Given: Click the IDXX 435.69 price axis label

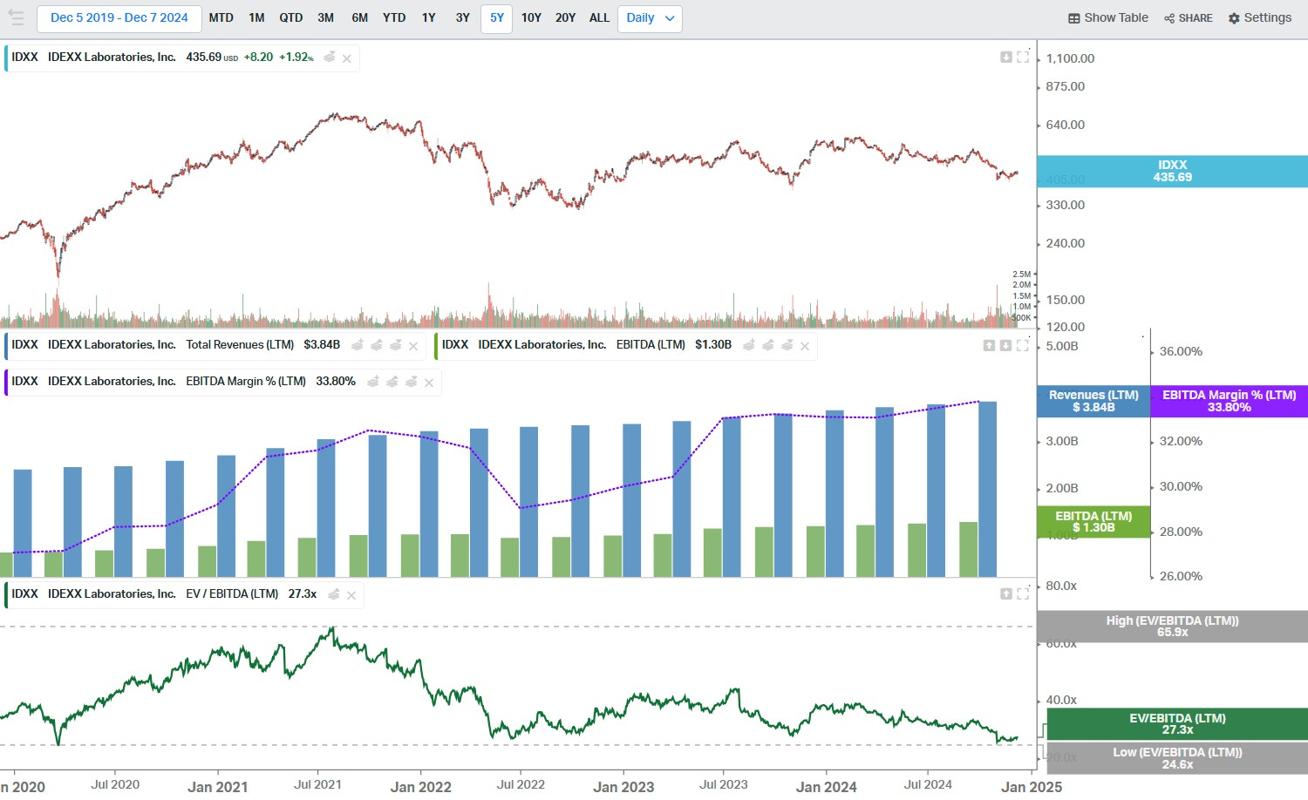Looking at the screenshot, I should click(1172, 171).
